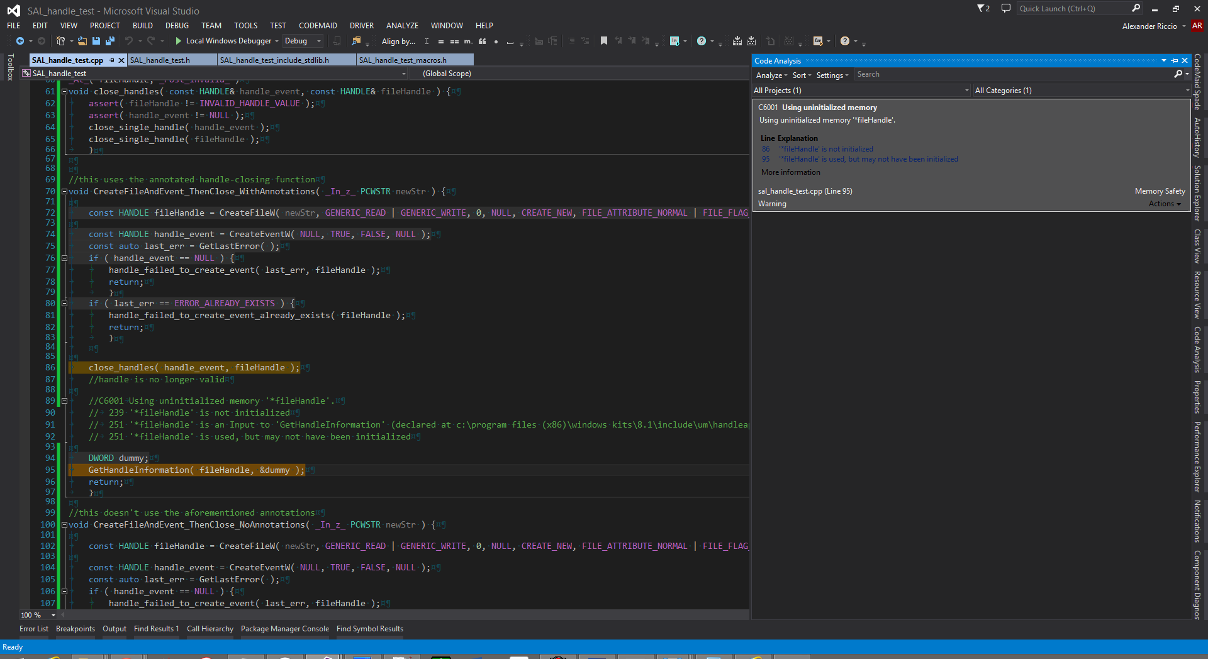
Task: Switch to SAL_handle_test_macros.h tab
Action: click(403, 60)
